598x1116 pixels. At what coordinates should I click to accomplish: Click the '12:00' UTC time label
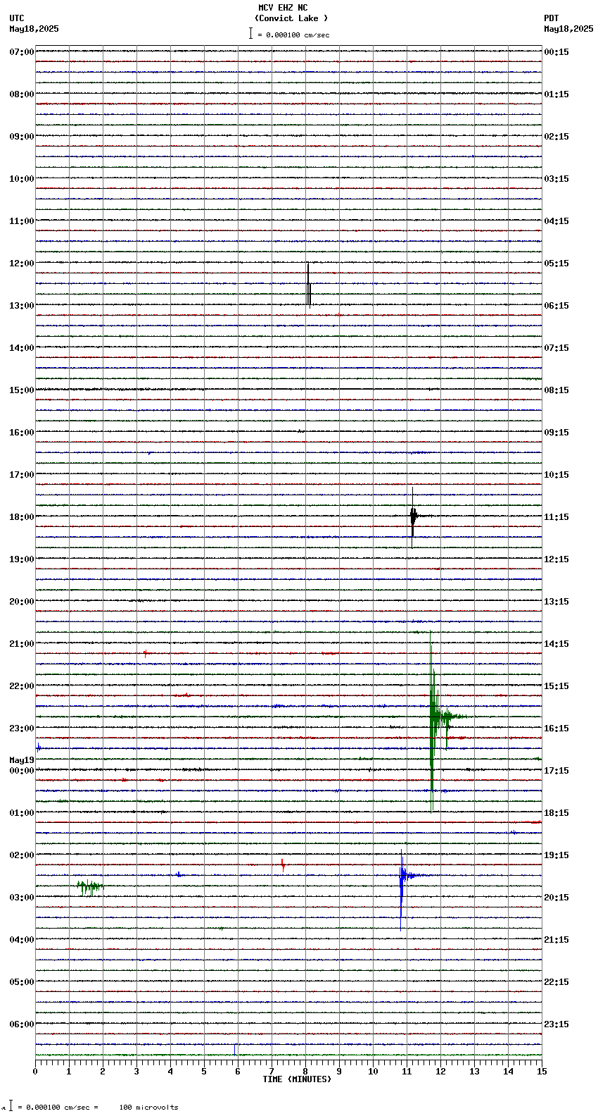(x=22, y=263)
